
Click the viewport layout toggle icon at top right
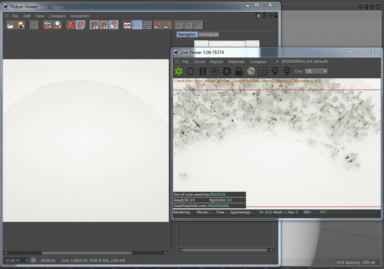378,7
